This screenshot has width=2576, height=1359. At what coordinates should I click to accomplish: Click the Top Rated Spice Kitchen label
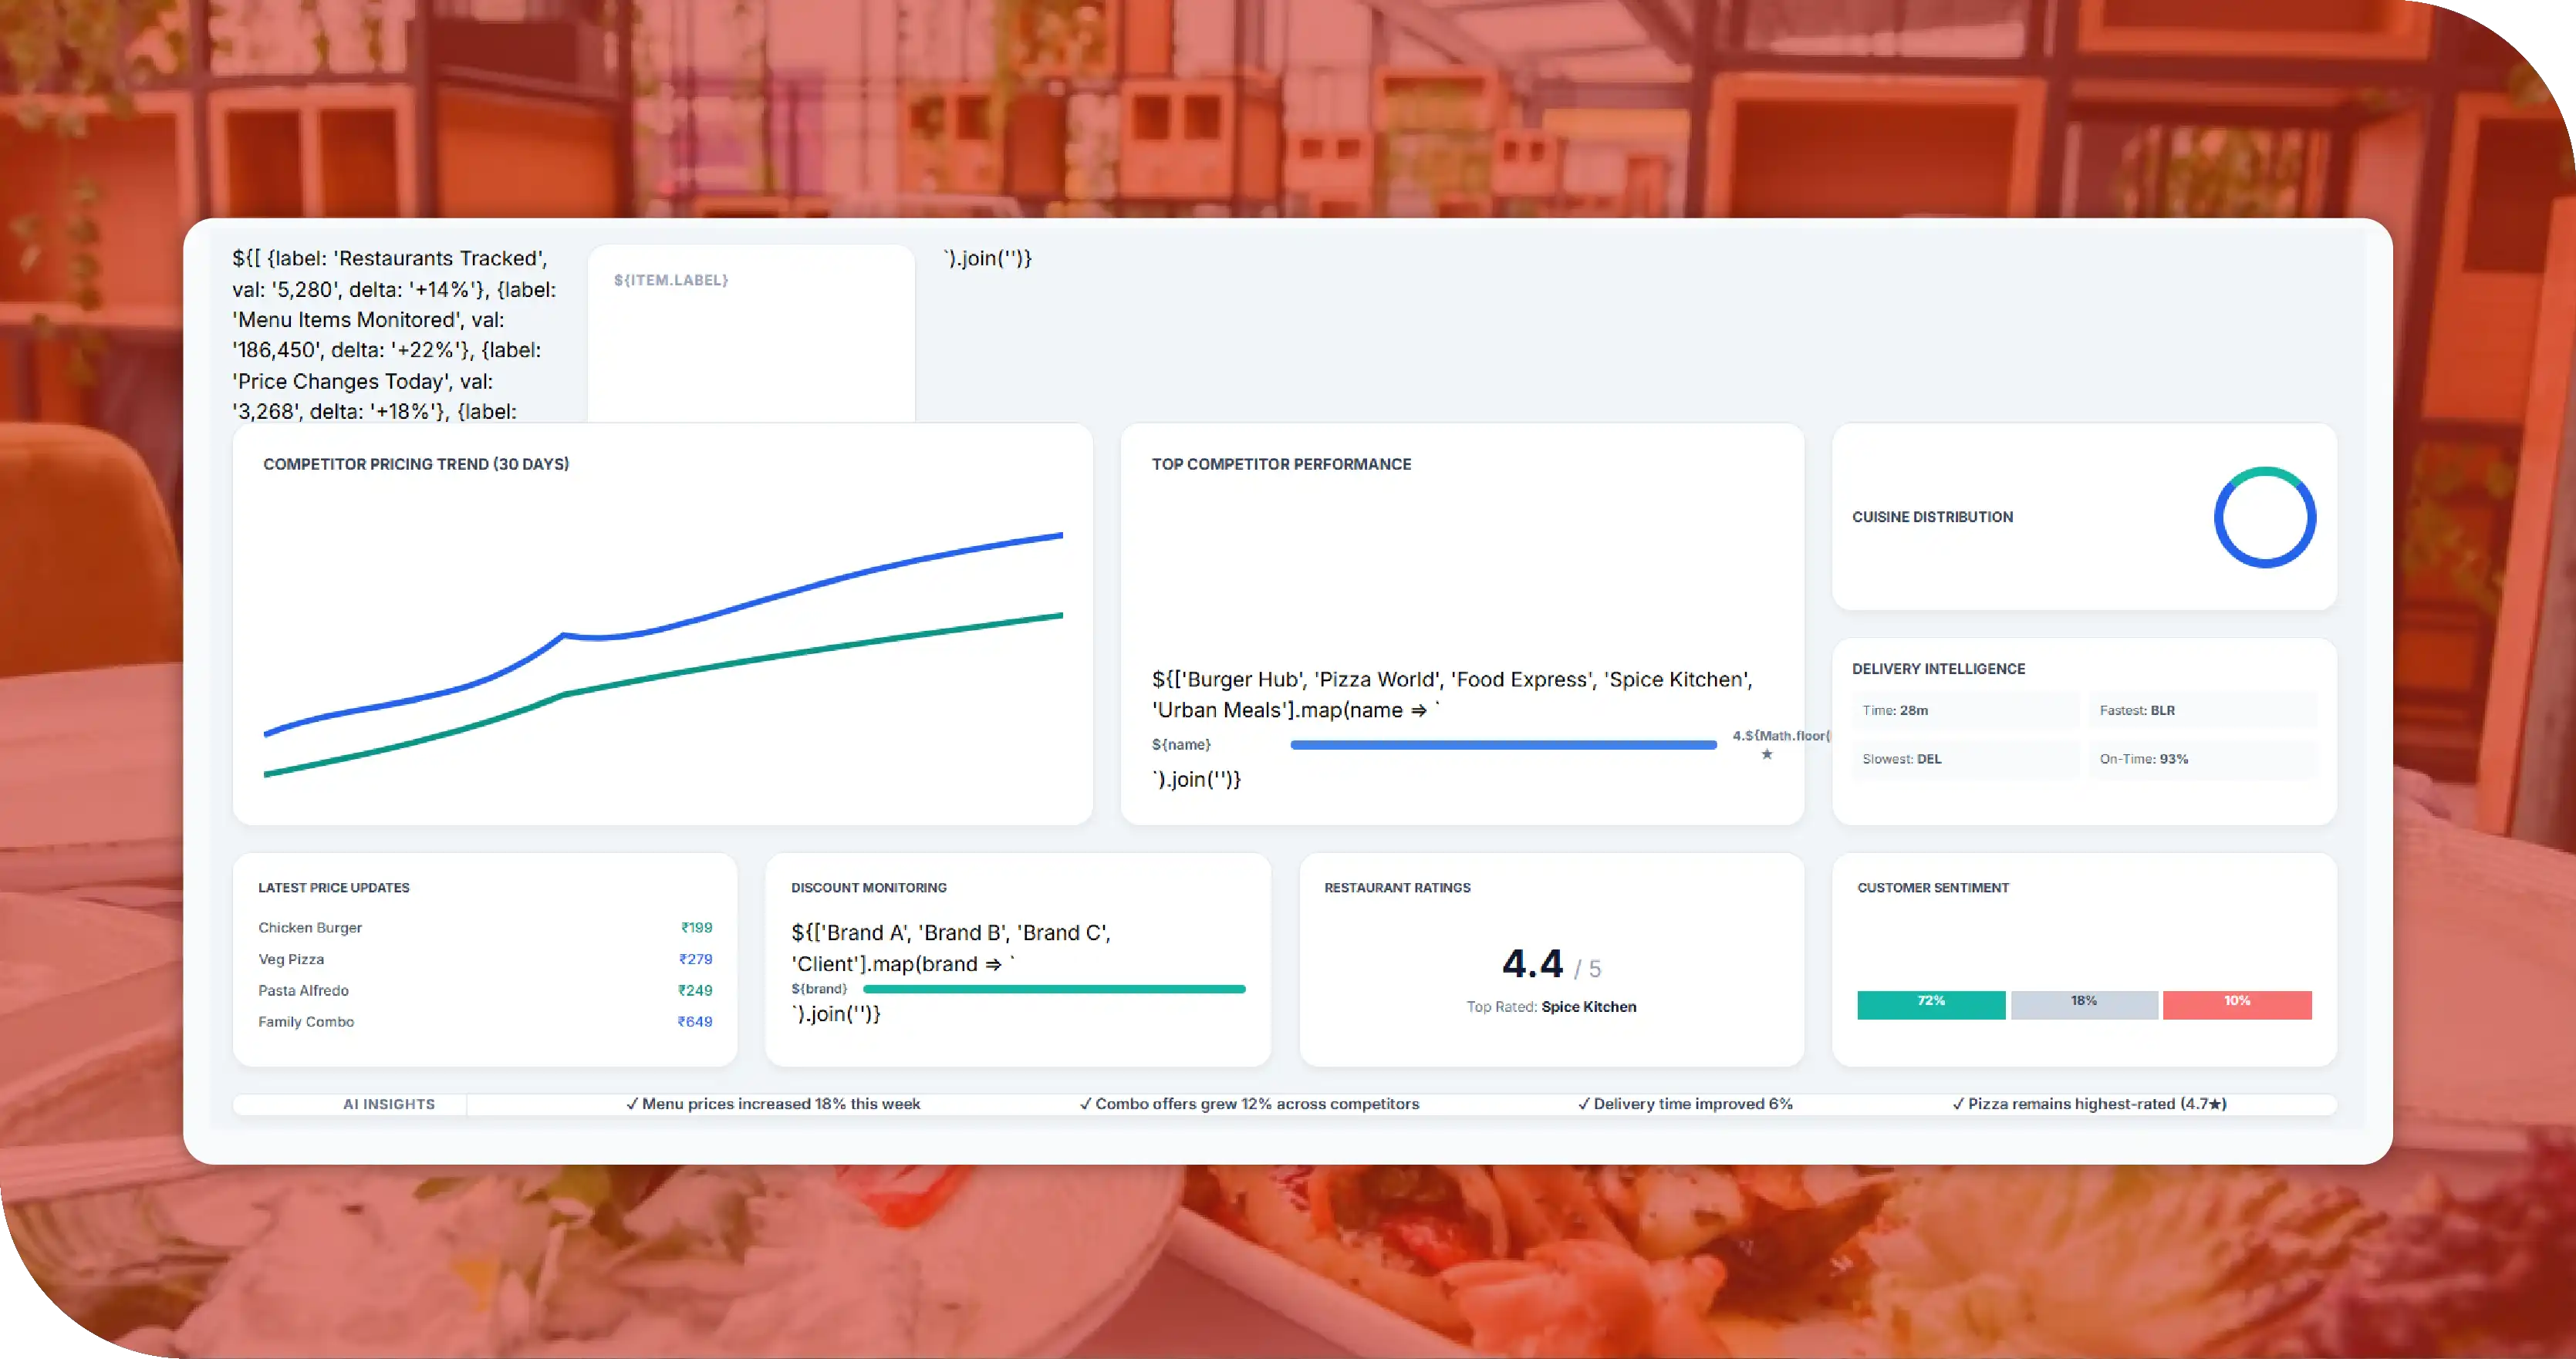[1551, 1007]
